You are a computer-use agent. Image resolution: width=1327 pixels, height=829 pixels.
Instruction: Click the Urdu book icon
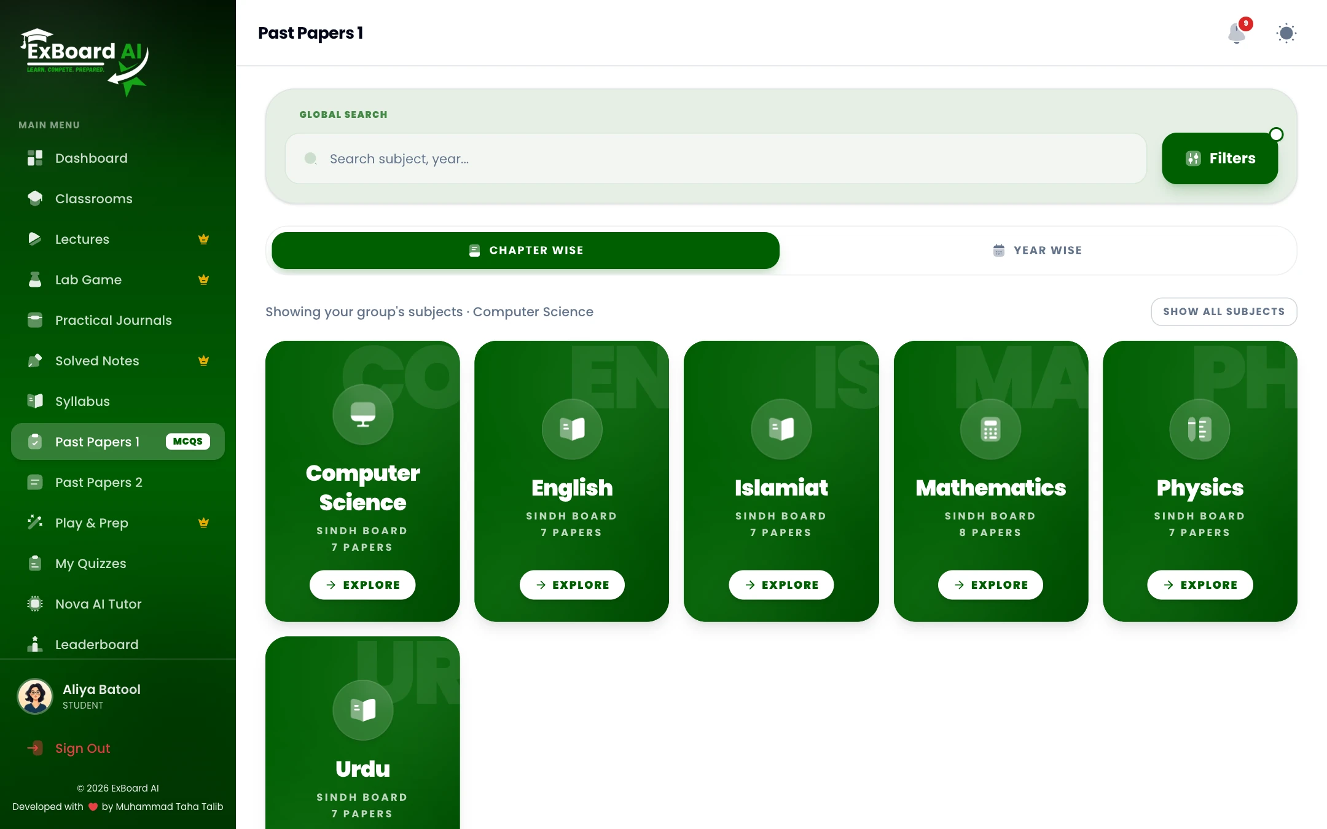click(363, 710)
